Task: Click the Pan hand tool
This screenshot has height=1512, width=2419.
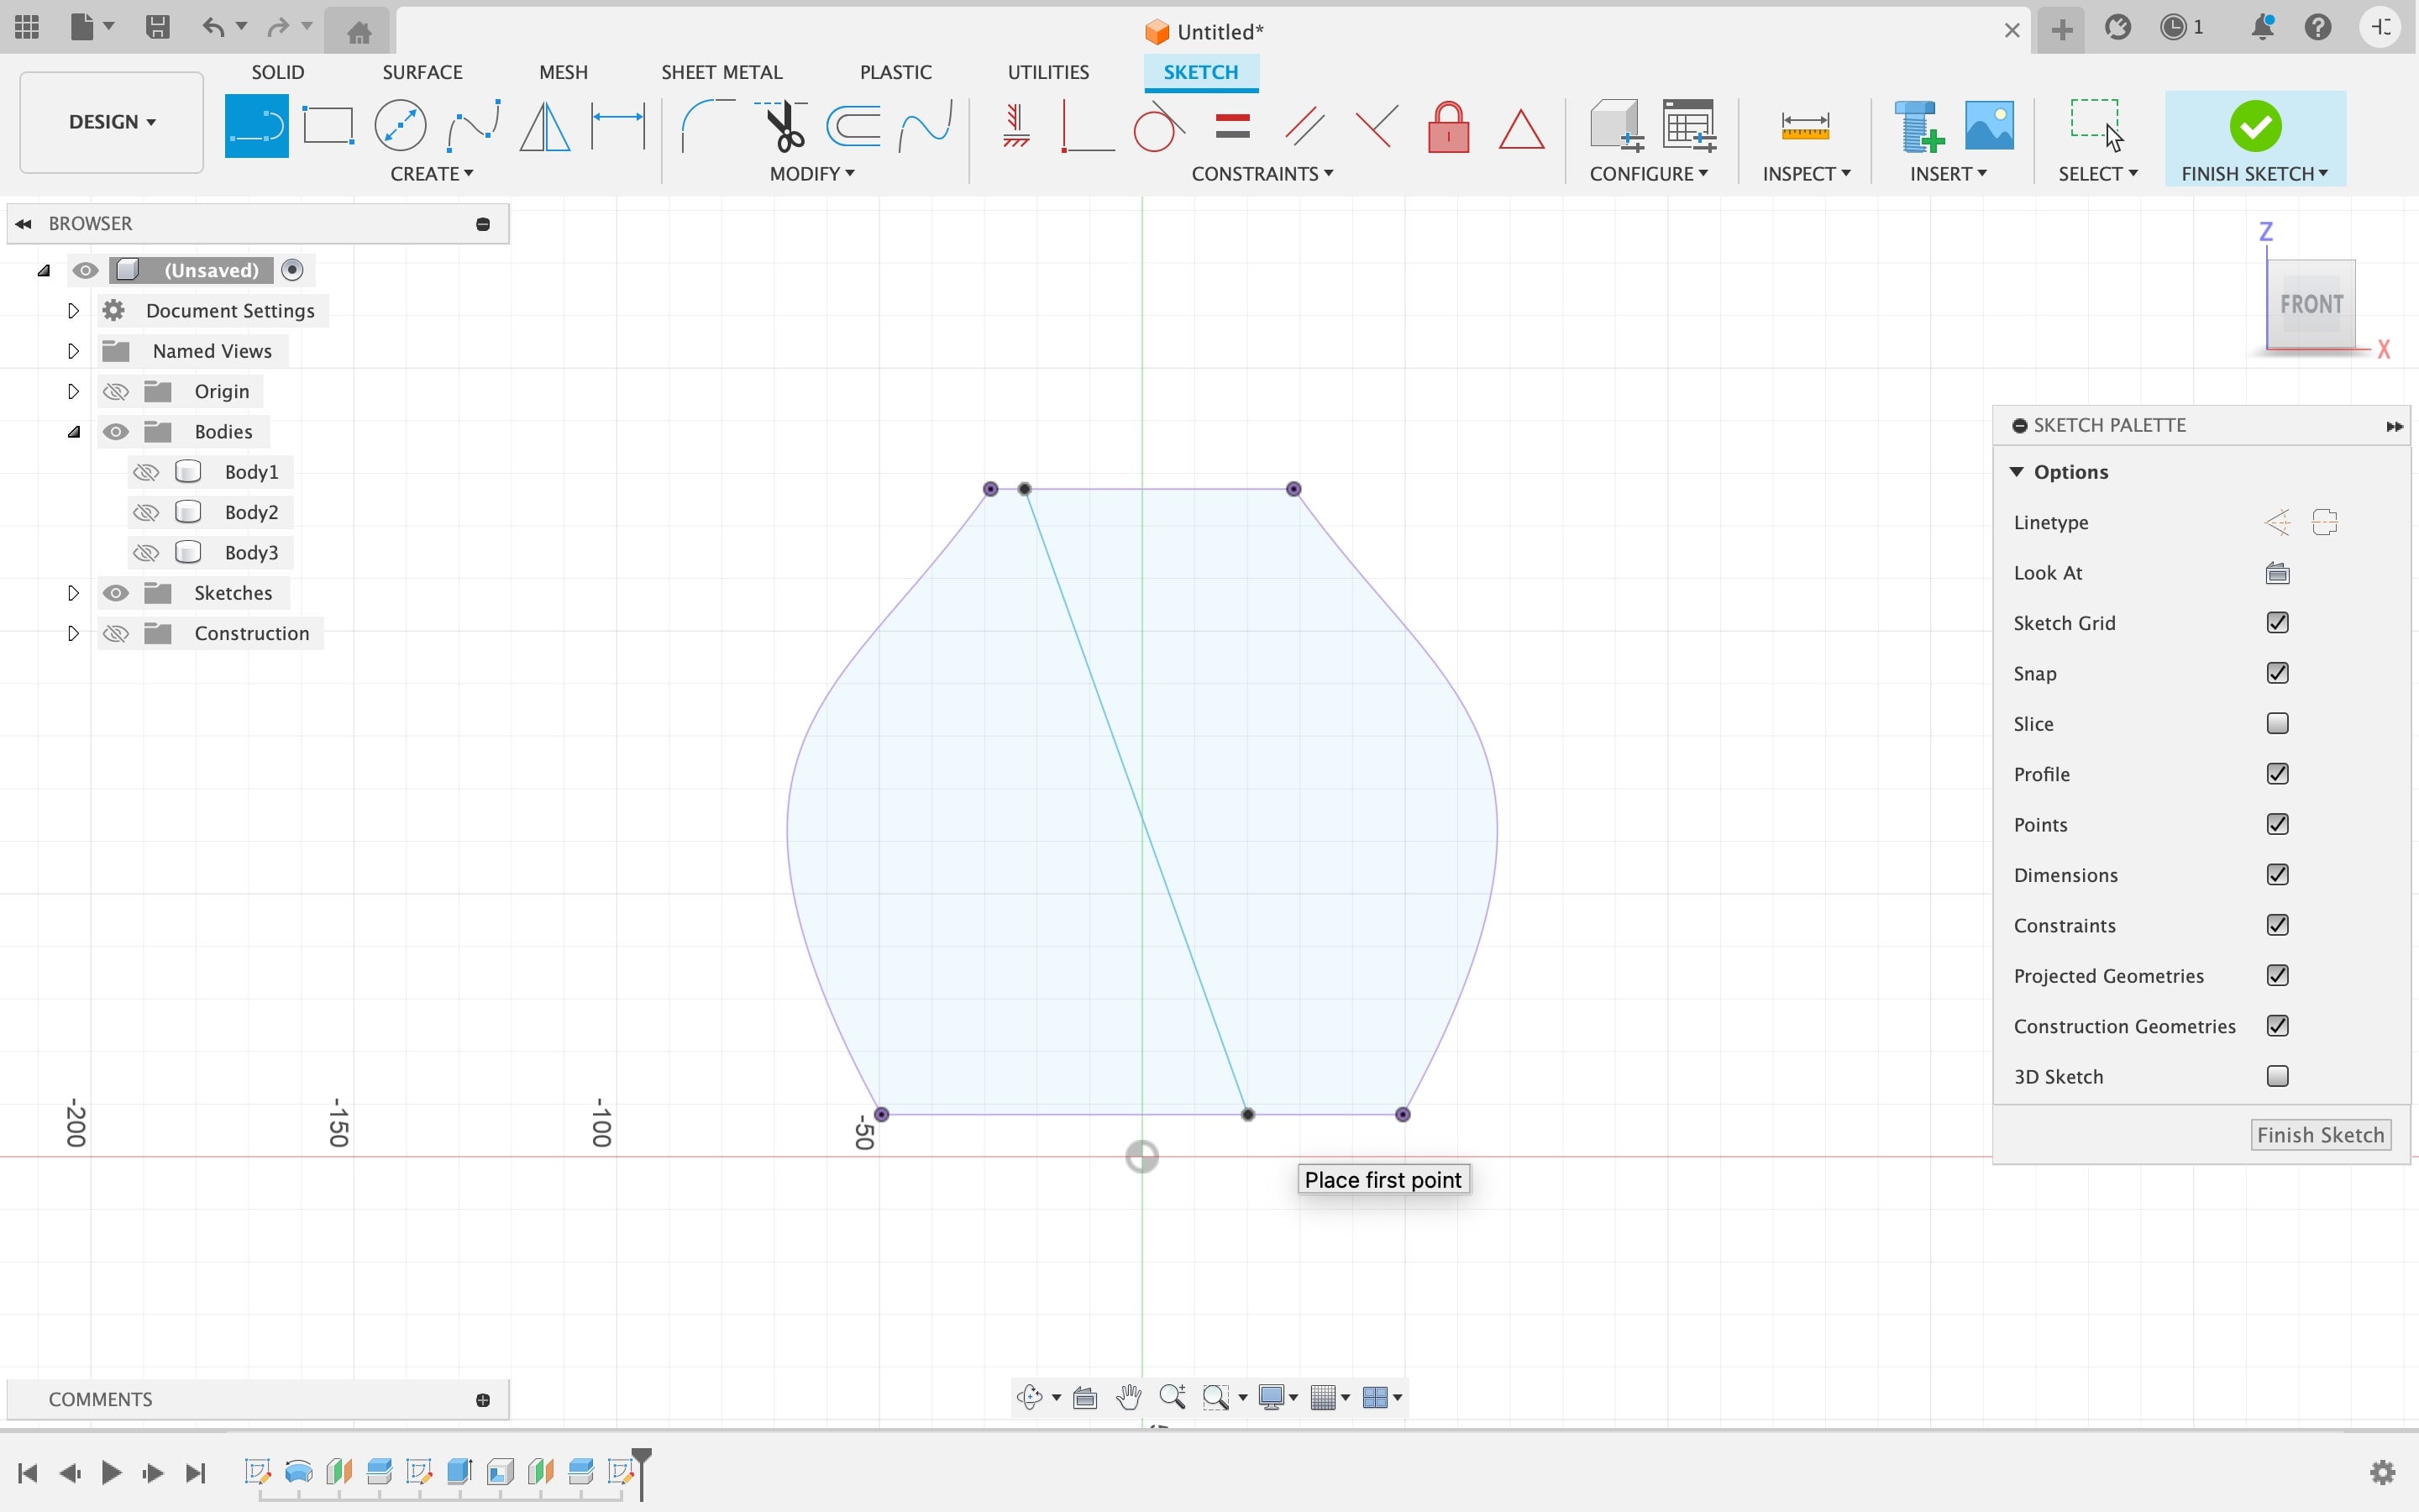Action: (1129, 1397)
